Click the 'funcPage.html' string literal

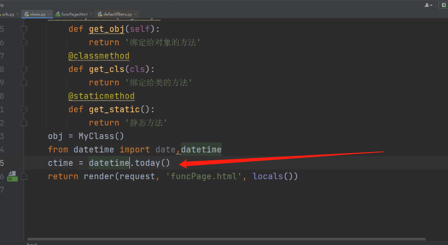[204, 177]
